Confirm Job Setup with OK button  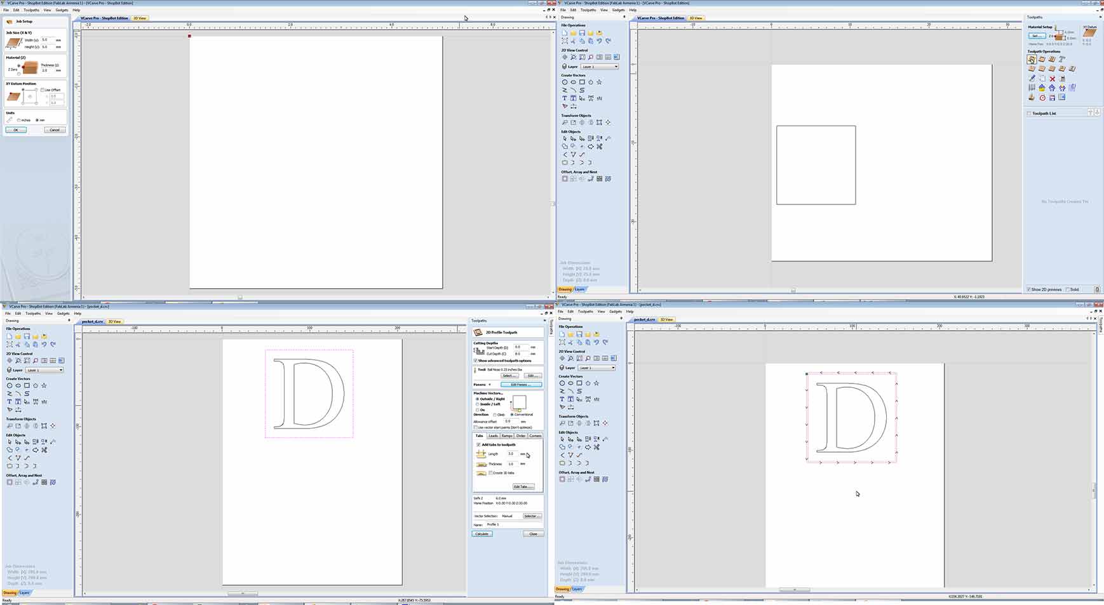(16, 130)
